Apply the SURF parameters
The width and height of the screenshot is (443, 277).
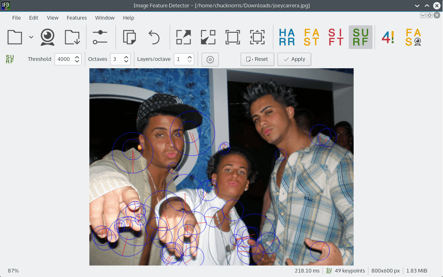[x=294, y=59]
